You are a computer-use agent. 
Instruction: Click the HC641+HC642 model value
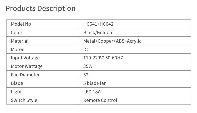pyautogui.click(x=98, y=24)
